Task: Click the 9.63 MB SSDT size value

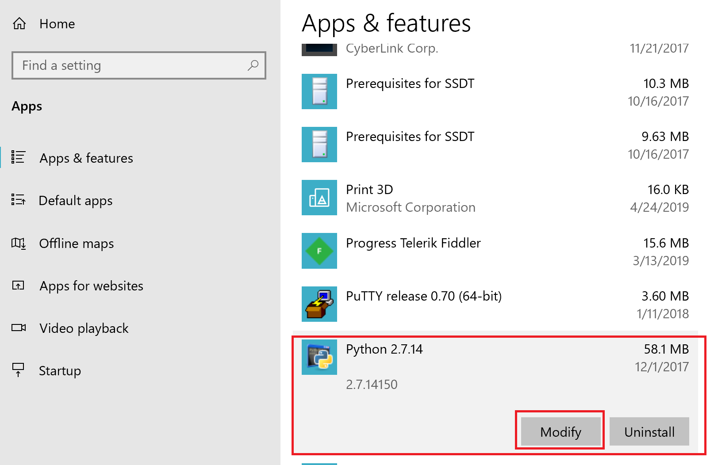Action: click(665, 137)
